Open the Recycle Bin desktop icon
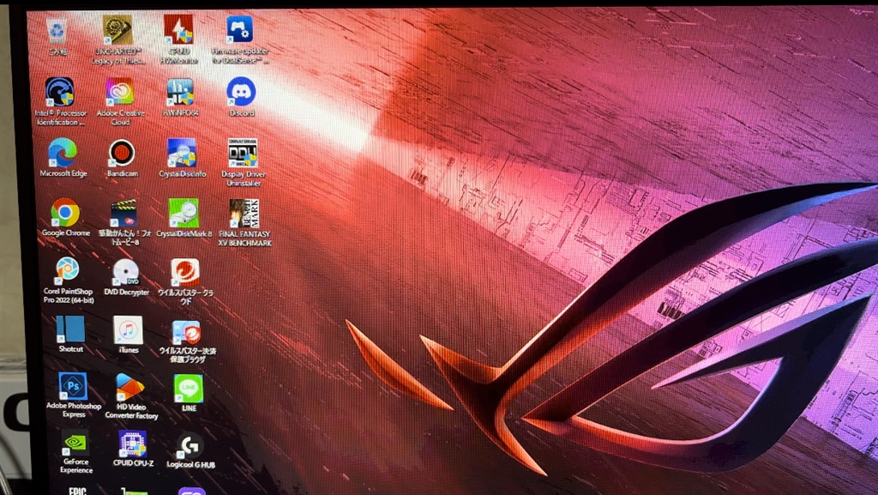The height and width of the screenshot is (495, 878). click(57, 31)
